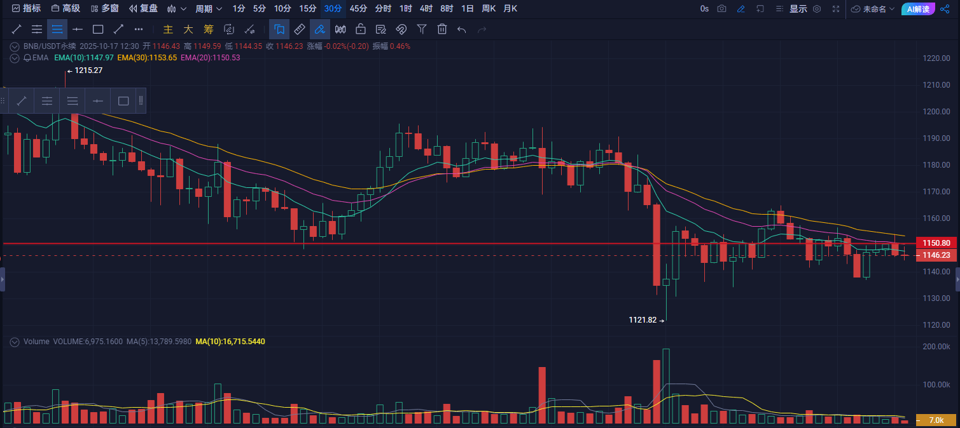
Task: Click the AI解读 button
Action: click(918, 9)
